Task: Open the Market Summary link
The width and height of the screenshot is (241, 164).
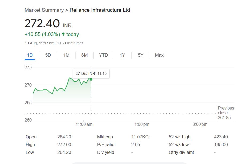Action: pyautogui.click(x=44, y=10)
